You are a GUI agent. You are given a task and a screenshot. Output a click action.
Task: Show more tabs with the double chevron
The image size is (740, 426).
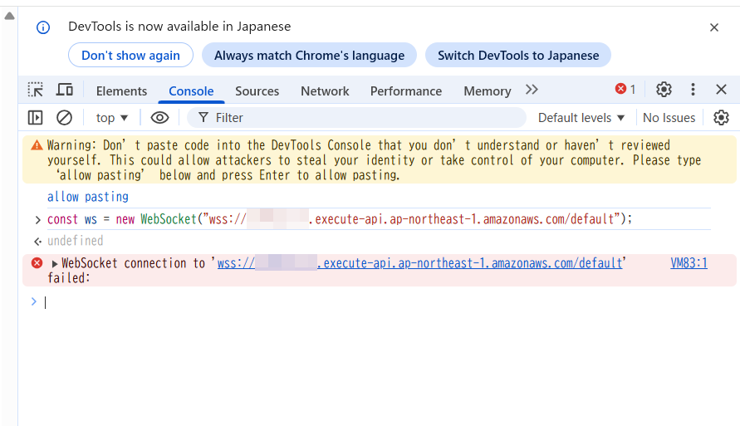[x=532, y=90]
